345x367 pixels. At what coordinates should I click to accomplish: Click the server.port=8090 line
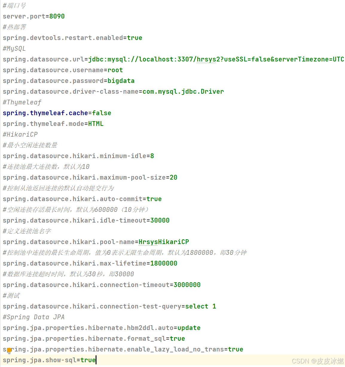point(34,16)
